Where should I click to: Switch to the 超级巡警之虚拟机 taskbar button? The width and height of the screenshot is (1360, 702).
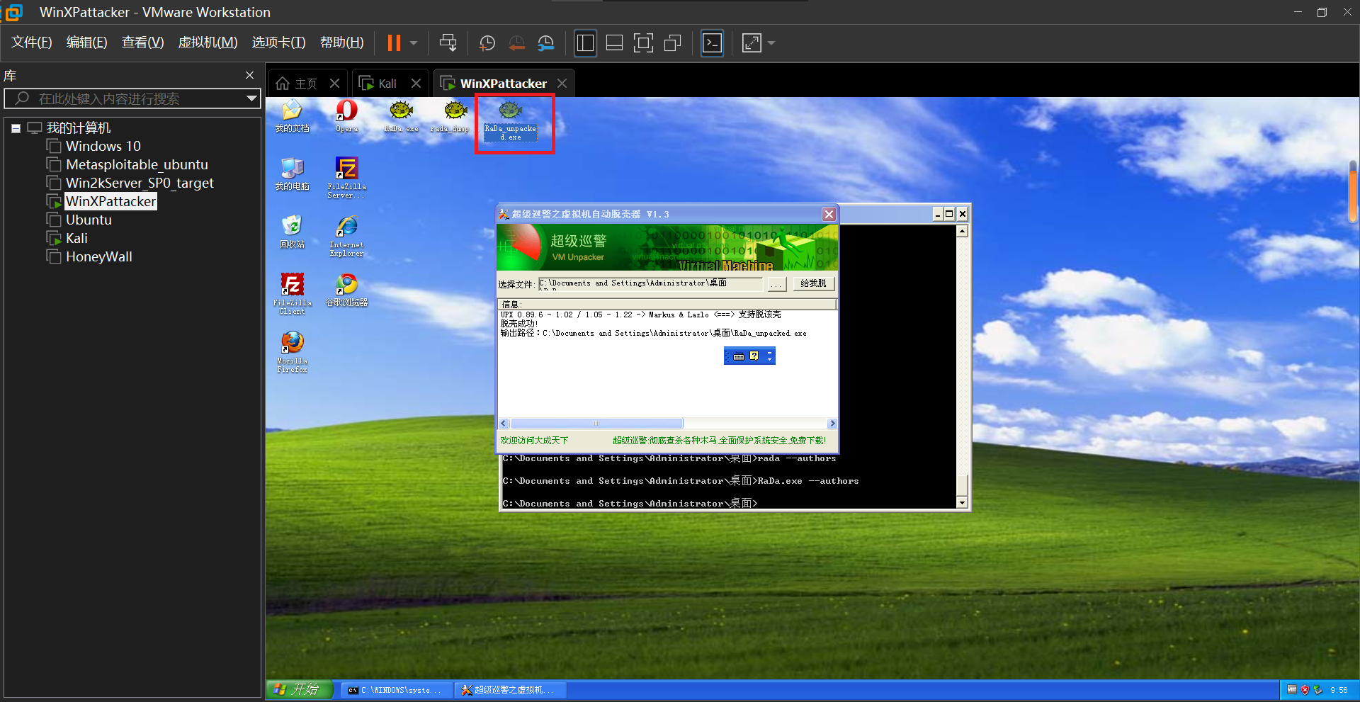tap(510, 690)
